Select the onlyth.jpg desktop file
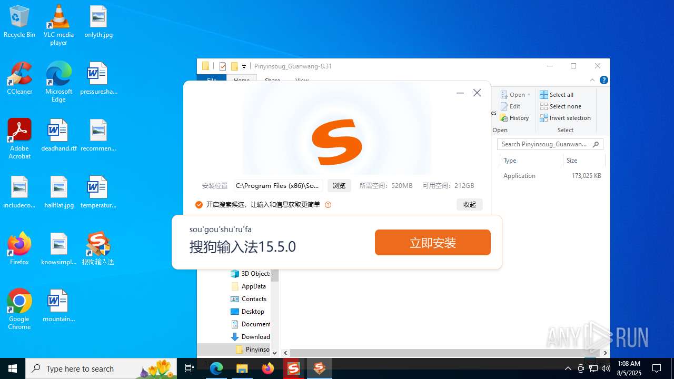The height and width of the screenshot is (379, 674). [x=98, y=22]
